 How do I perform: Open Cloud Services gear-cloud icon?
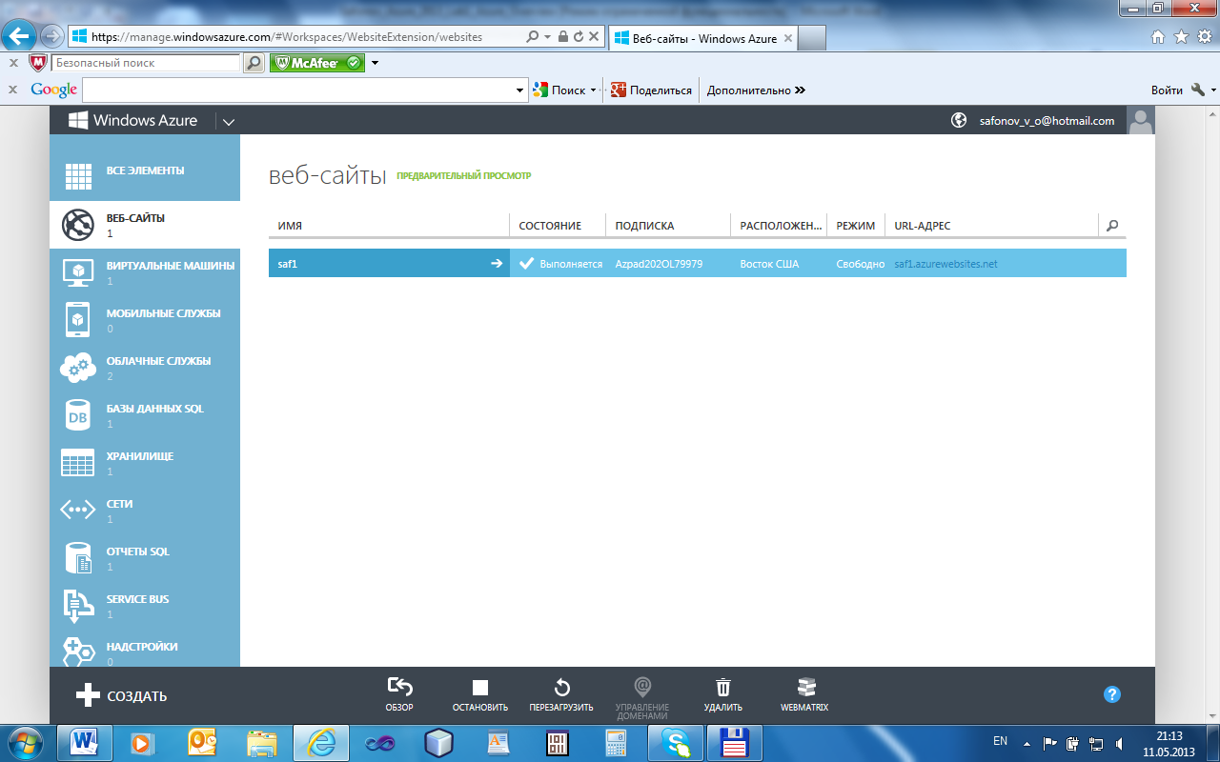pyautogui.click(x=78, y=368)
